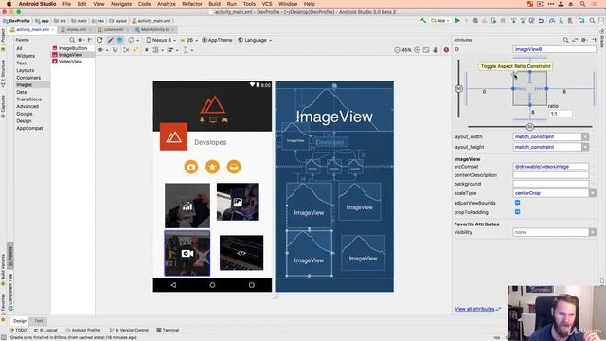
Task: Zoom in the design canvas
Action: [x=417, y=50]
